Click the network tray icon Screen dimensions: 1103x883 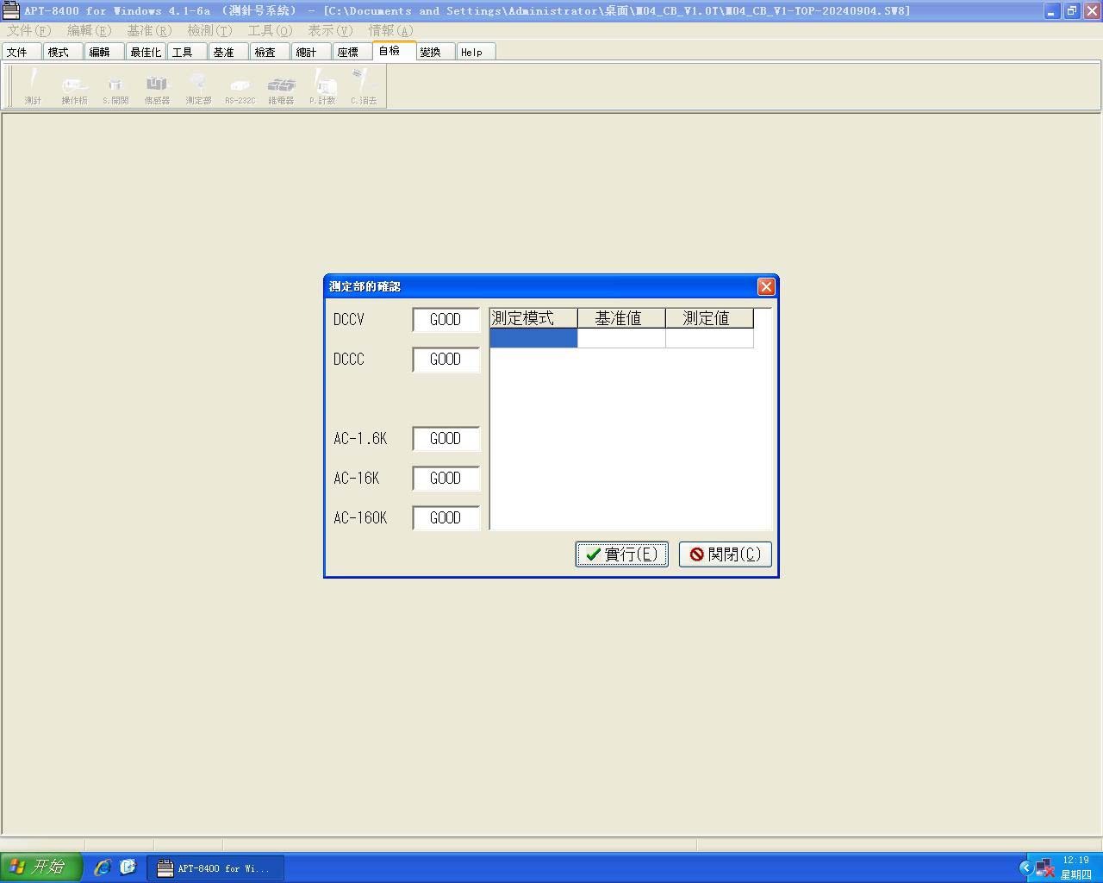[1044, 867]
